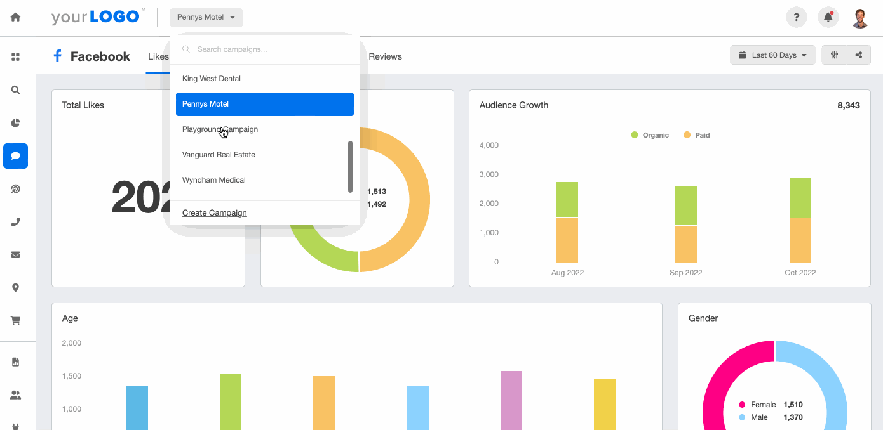883x430 pixels.
Task: Click the Search campaigns input field
Action: 265,49
